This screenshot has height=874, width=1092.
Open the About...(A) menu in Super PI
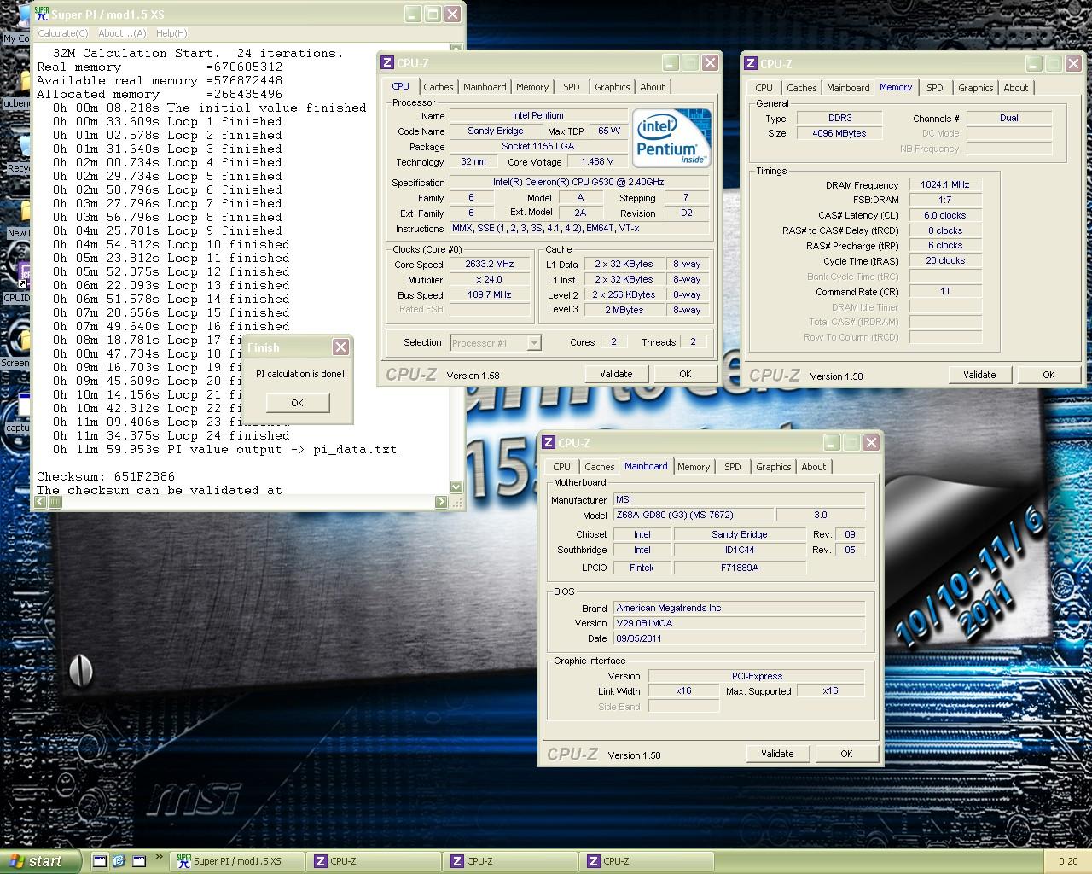pyautogui.click(x=122, y=33)
